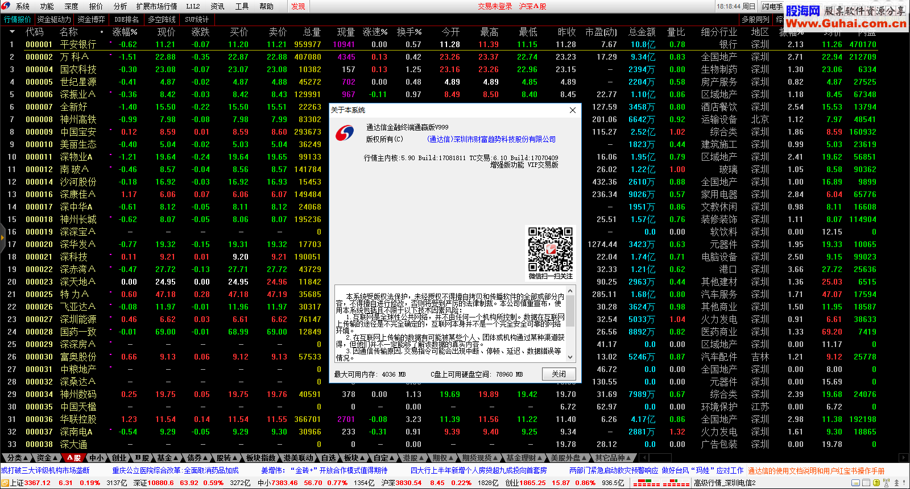
Task: Expand the 美股外盘 bottom tab
Action: tap(568, 458)
